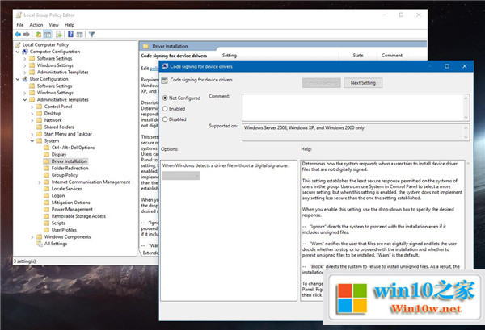Open the Action menu
Screen dimensions: 485x330
click(x=36, y=25)
